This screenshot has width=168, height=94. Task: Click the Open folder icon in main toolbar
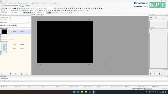point(4,8)
